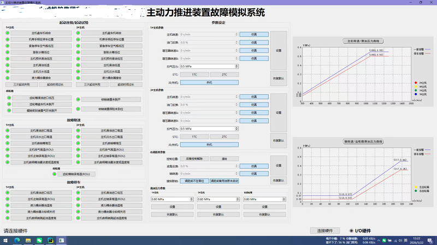Click 仿真 next to 右调距桨 轴转速

pos(254,174)
